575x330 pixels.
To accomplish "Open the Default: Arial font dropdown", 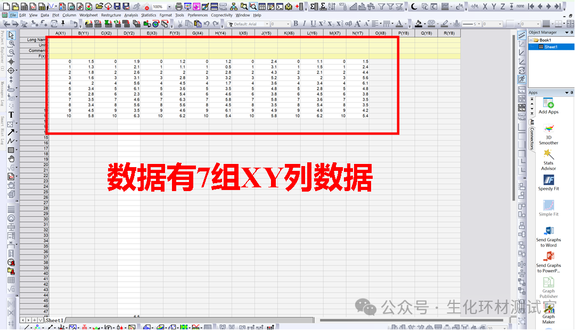I will tap(267, 24).
